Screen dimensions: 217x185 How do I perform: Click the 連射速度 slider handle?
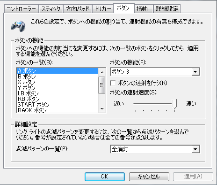pyautogui.click(x=174, y=104)
